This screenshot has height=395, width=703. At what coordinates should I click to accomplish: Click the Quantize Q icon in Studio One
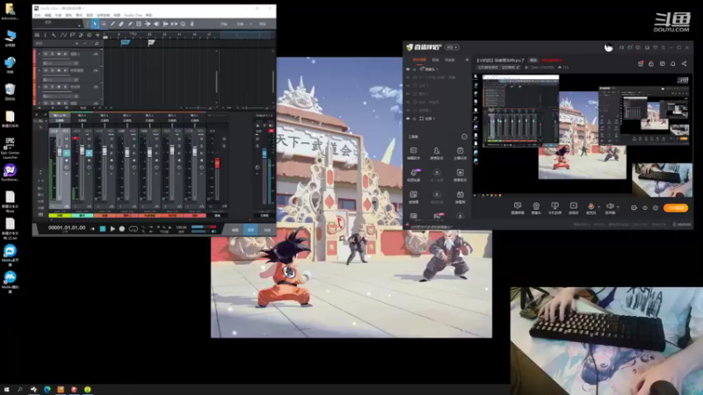pyautogui.click(x=183, y=24)
